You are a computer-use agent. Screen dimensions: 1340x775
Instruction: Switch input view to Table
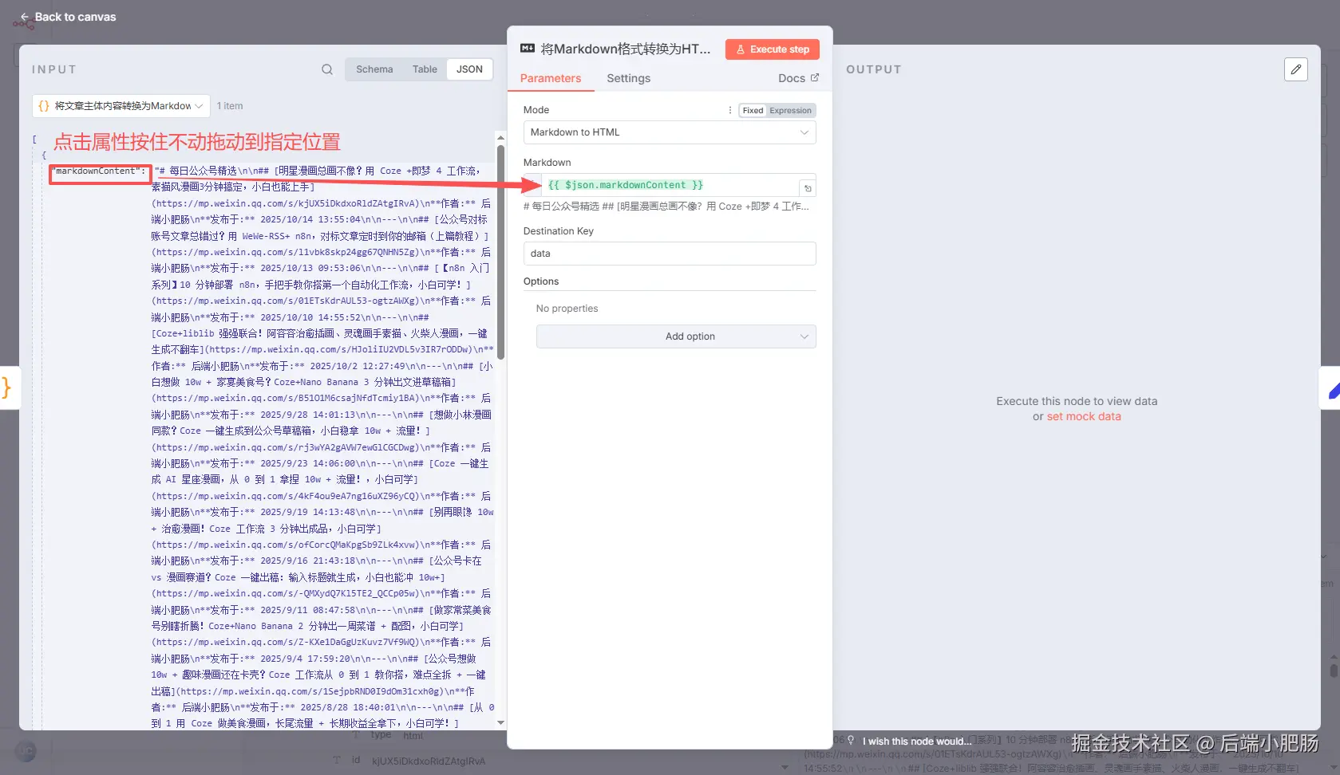pyautogui.click(x=425, y=69)
